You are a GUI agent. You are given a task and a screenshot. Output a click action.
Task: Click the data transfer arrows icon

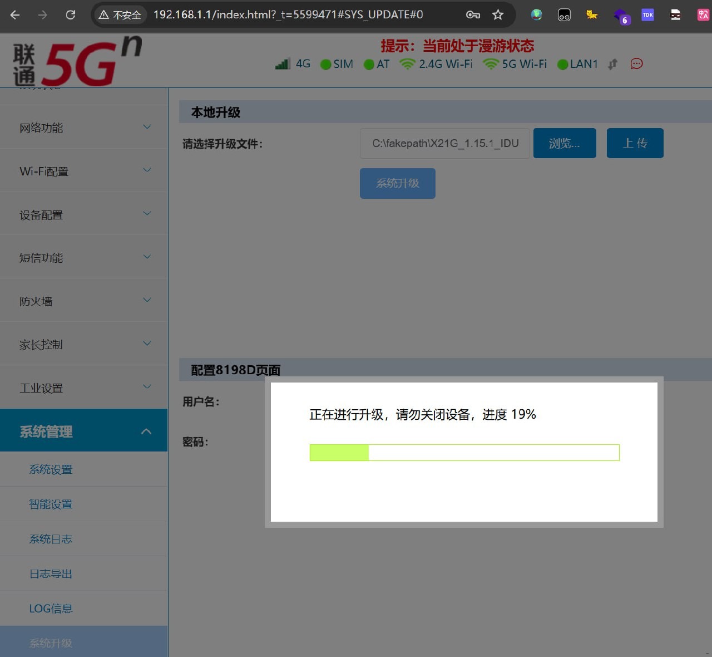tap(612, 65)
